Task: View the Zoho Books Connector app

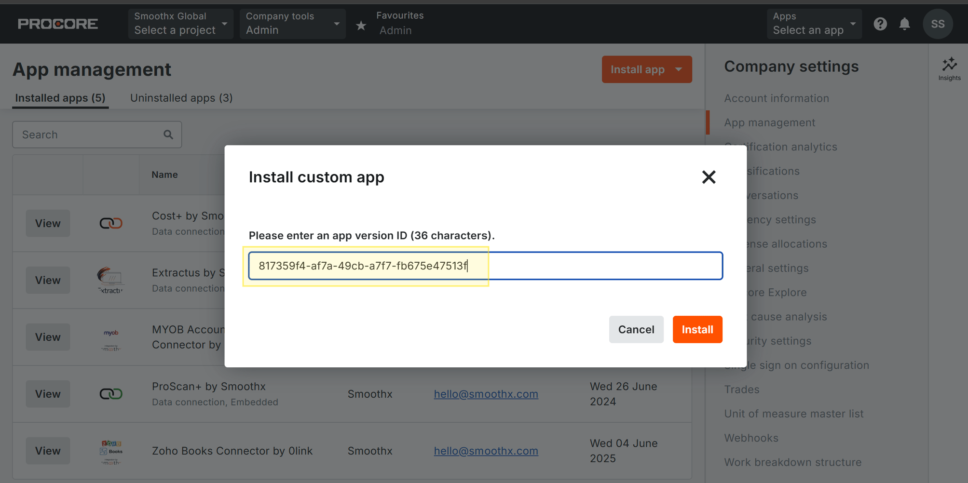Action: click(x=48, y=451)
